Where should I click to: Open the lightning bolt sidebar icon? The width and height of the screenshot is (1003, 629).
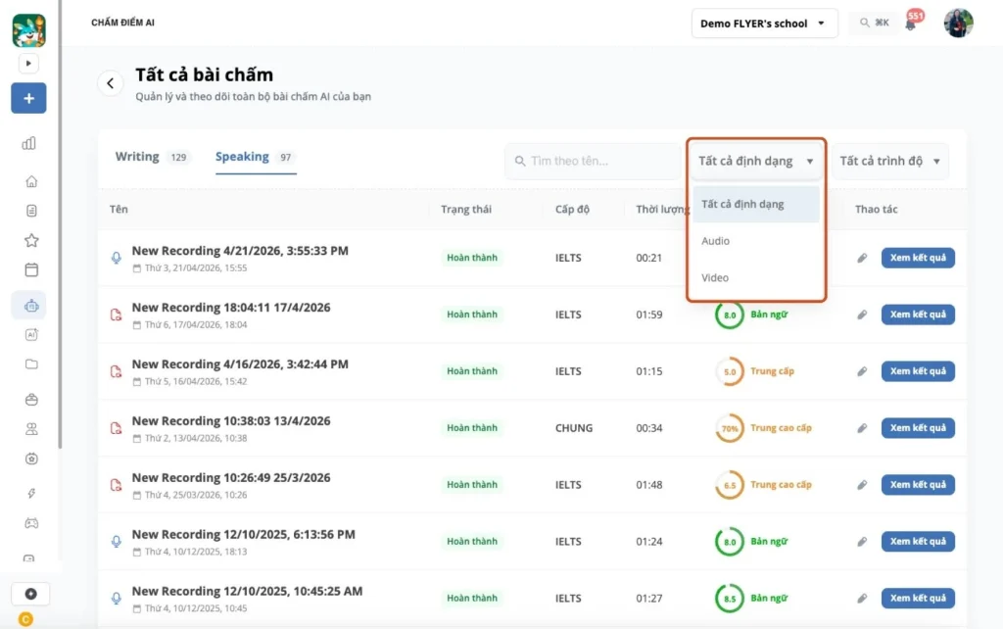(31, 494)
